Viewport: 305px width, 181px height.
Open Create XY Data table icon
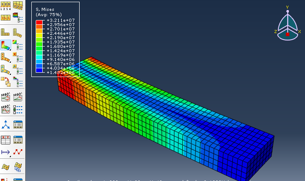pyautogui.click(x=6, y=140)
